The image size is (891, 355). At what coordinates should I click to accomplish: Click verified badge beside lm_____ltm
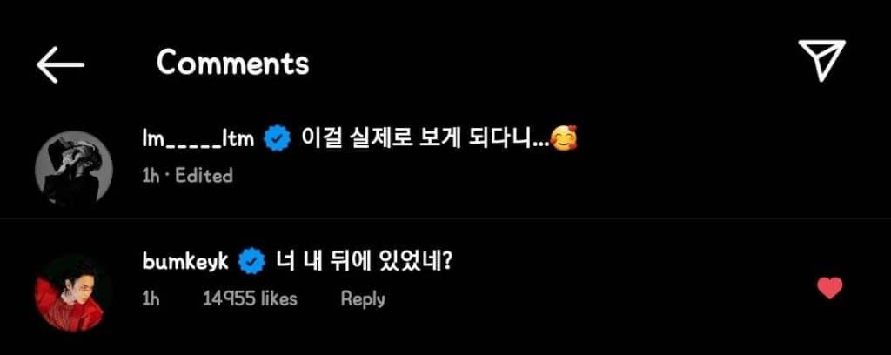point(278,137)
